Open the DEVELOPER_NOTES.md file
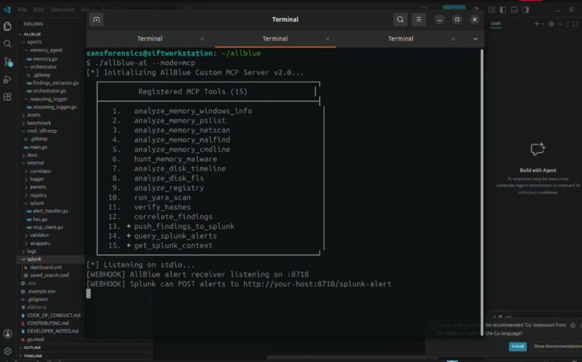The height and width of the screenshot is (362, 582). tap(52, 331)
